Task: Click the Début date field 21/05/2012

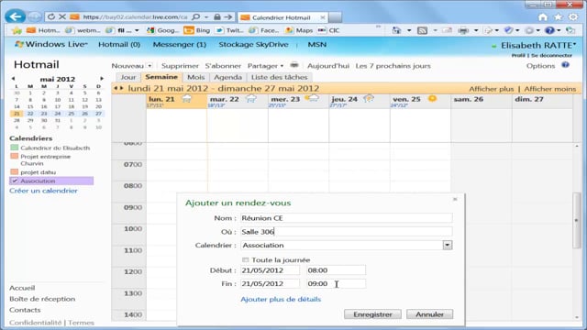Action: coord(270,270)
